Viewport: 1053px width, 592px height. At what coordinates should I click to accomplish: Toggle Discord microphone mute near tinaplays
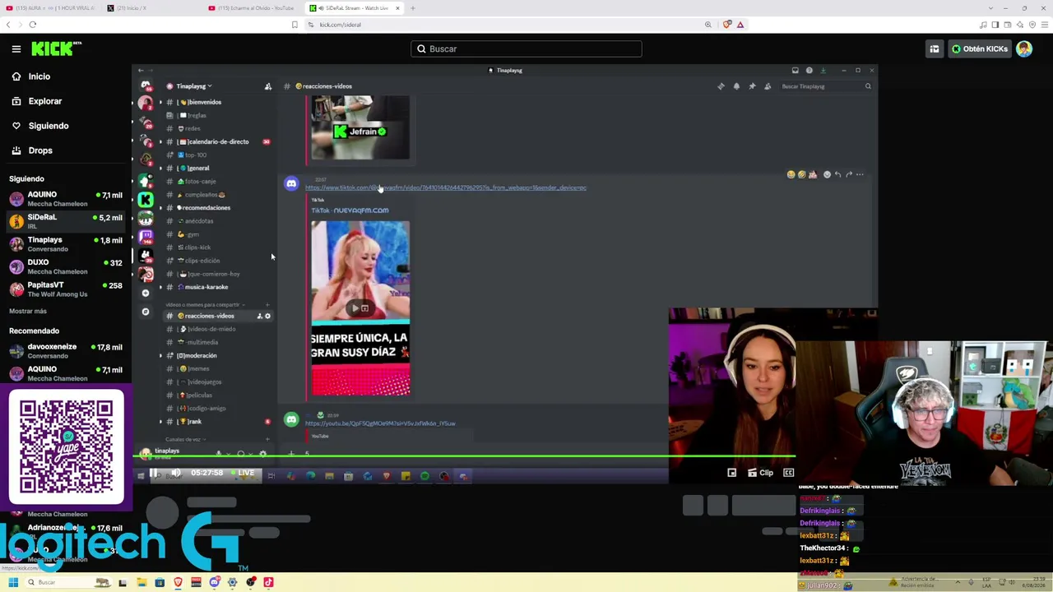(x=219, y=453)
